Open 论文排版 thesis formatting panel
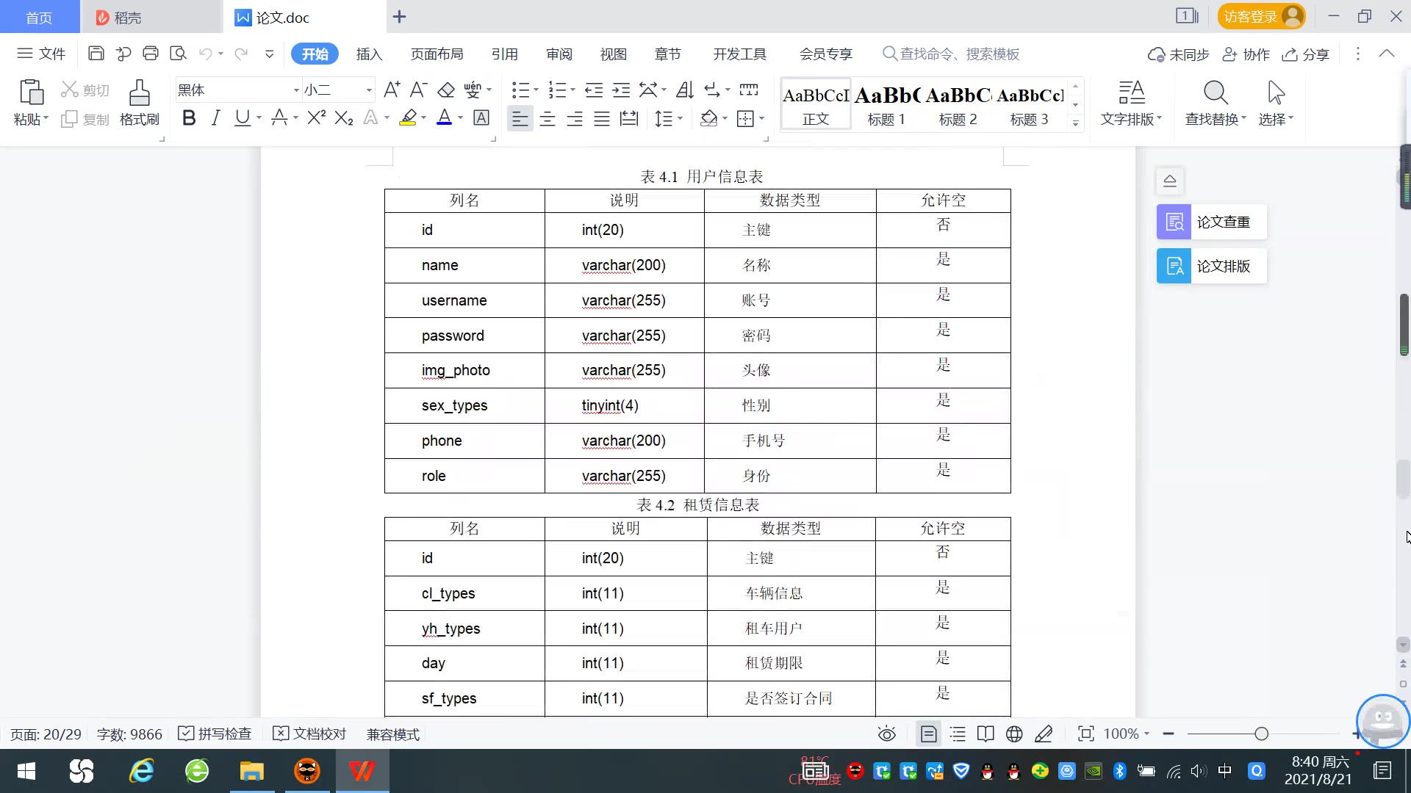1411x793 pixels. tap(1212, 266)
